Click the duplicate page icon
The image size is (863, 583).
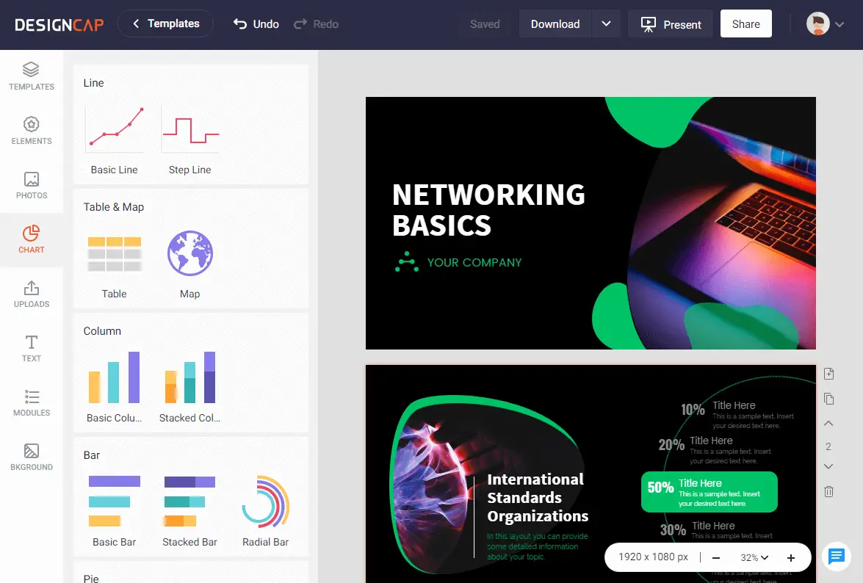829,399
